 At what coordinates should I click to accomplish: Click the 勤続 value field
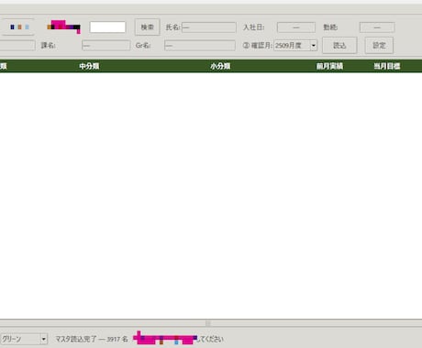click(377, 27)
